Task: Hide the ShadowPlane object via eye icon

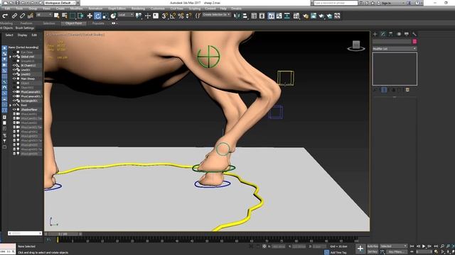Action: click(x=14, y=110)
